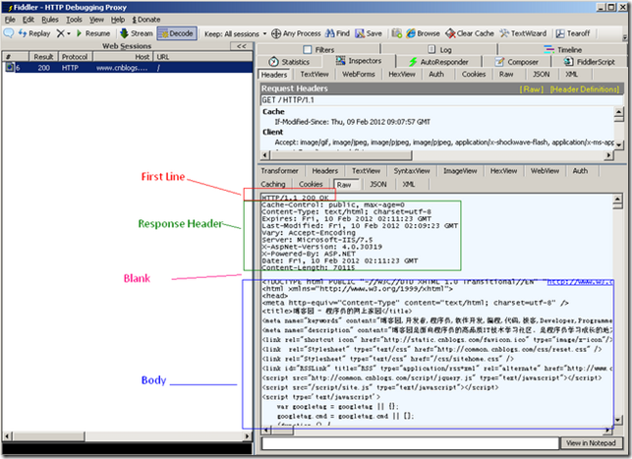
Task: Click the Donate menu item
Action: (x=145, y=20)
